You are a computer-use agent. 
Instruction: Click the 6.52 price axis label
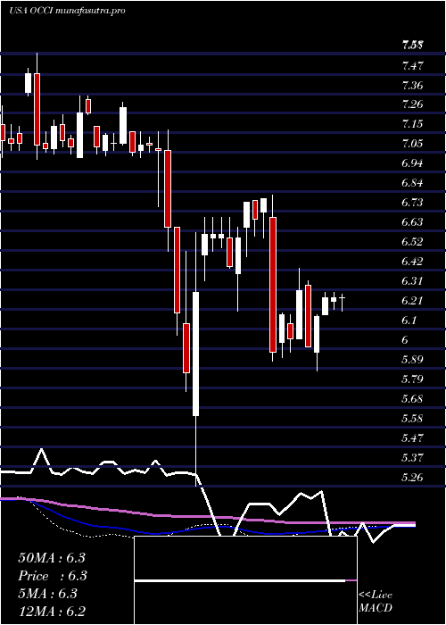[413, 242]
